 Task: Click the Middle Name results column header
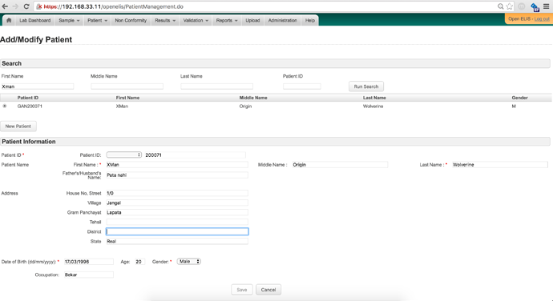pyautogui.click(x=253, y=98)
